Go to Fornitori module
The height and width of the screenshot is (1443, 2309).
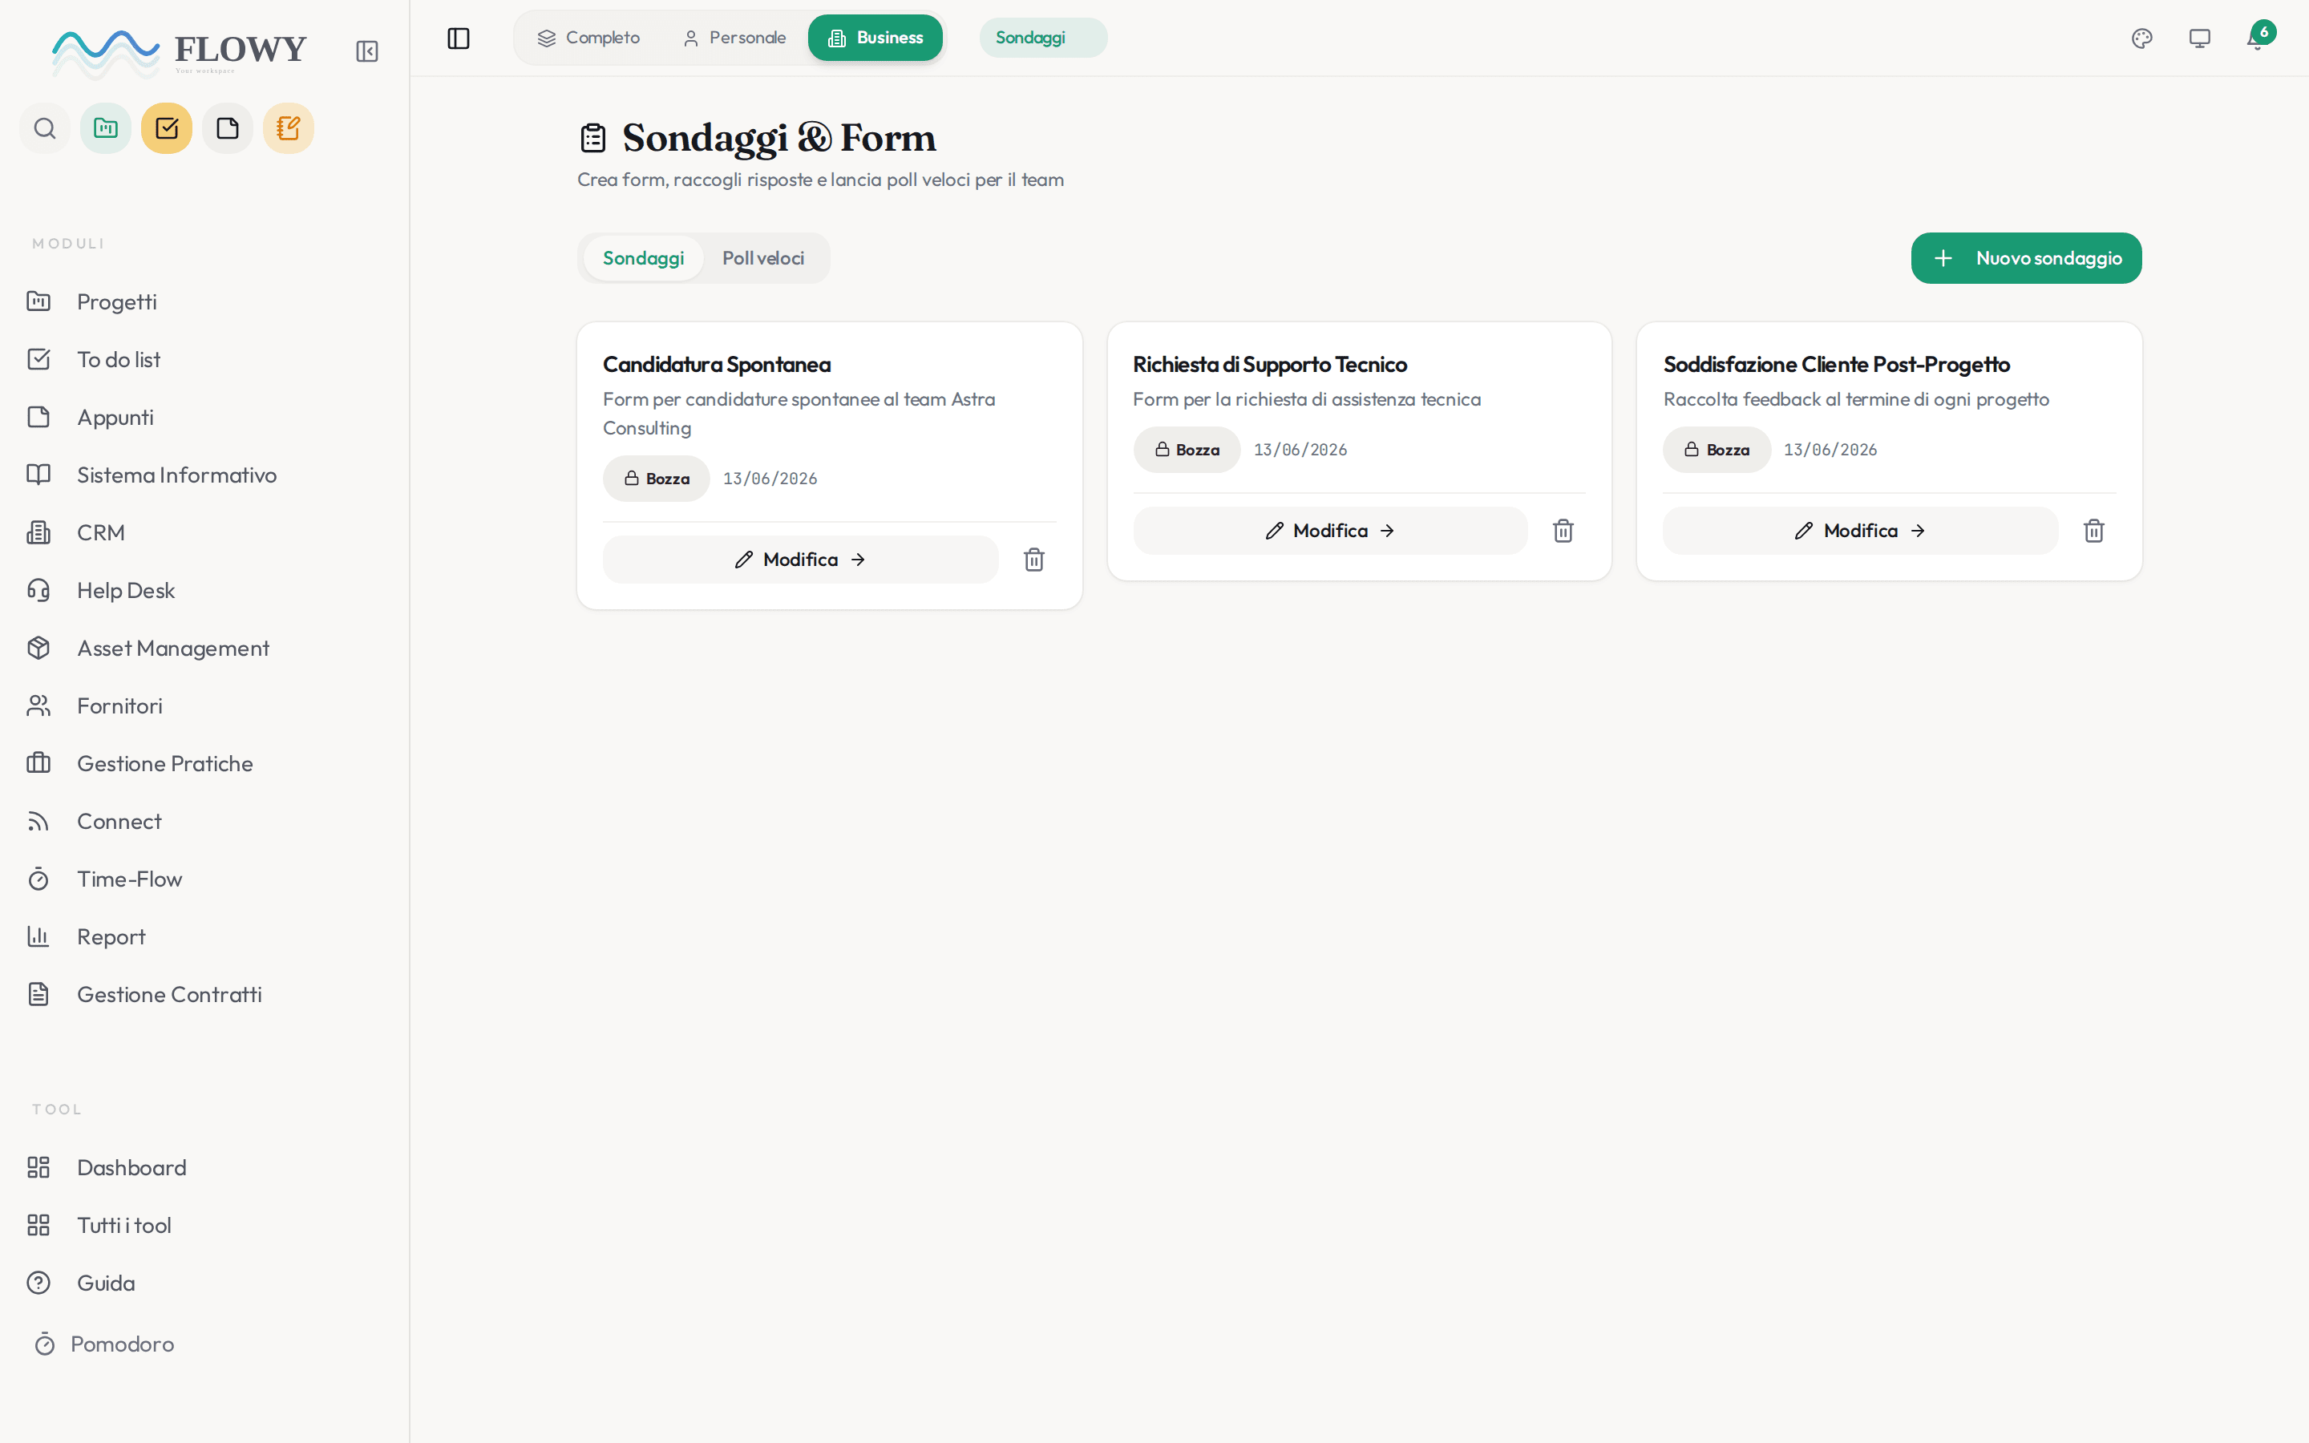(x=204, y=706)
